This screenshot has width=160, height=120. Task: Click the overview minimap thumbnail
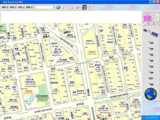coord(151,18)
